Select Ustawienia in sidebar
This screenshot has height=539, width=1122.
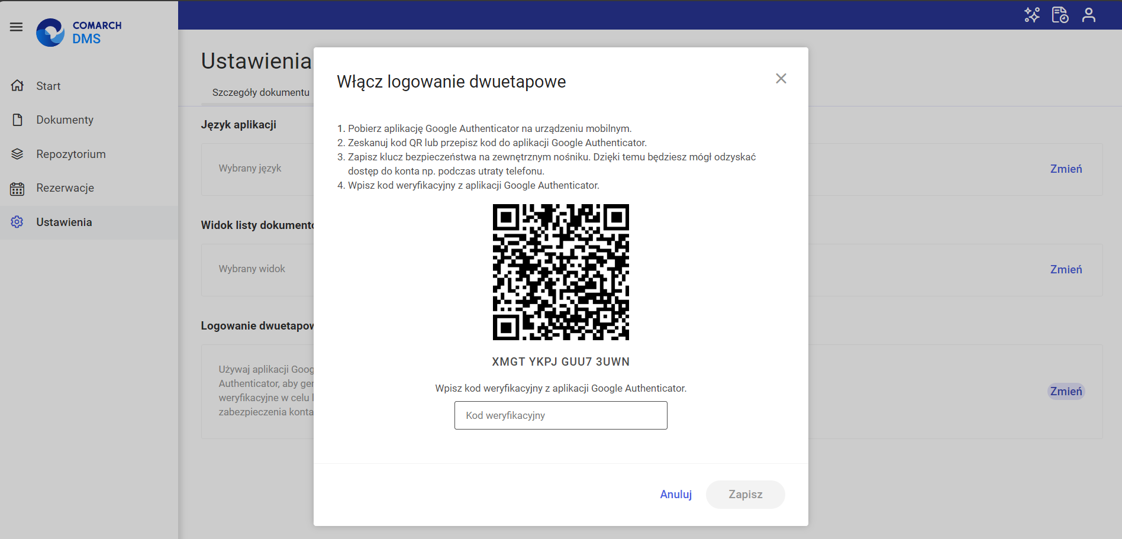(x=89, y=222)
